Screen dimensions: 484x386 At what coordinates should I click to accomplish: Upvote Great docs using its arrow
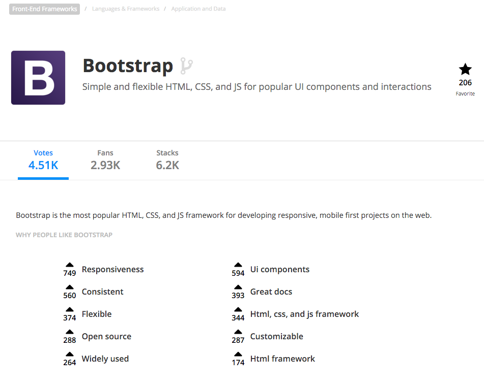tap(238, 287)
